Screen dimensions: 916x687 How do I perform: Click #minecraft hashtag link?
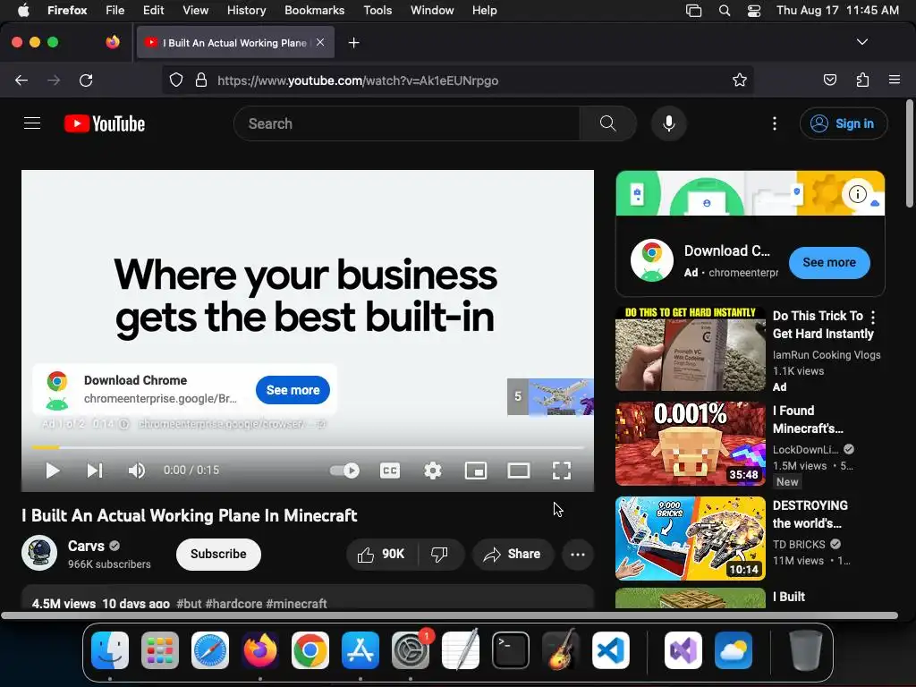296,604
